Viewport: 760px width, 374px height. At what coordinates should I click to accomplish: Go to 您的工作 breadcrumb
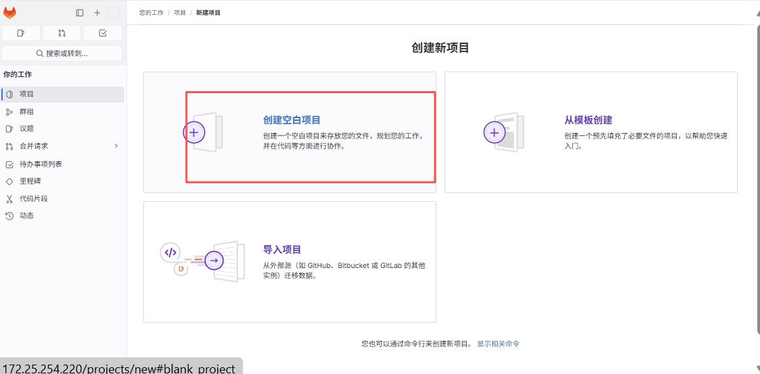click(151, 13)
